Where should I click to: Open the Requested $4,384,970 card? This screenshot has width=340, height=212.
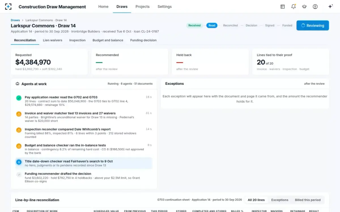pyautogui.click(x=49, y=62)
